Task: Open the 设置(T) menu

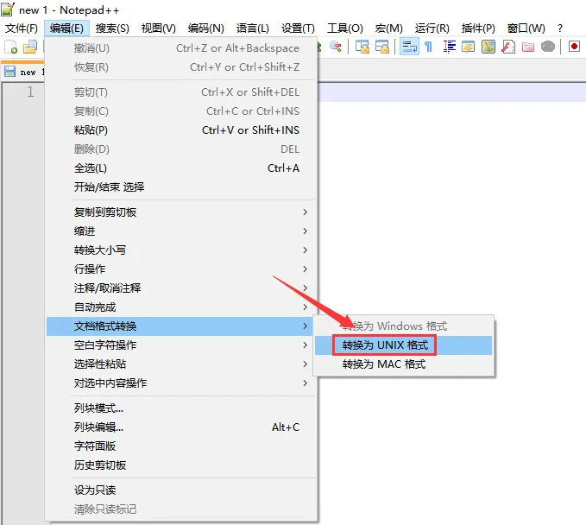Action: tap(298, 28)
